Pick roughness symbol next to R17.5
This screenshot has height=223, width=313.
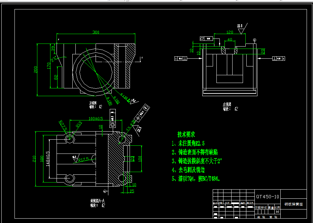(x=76, y=158)
